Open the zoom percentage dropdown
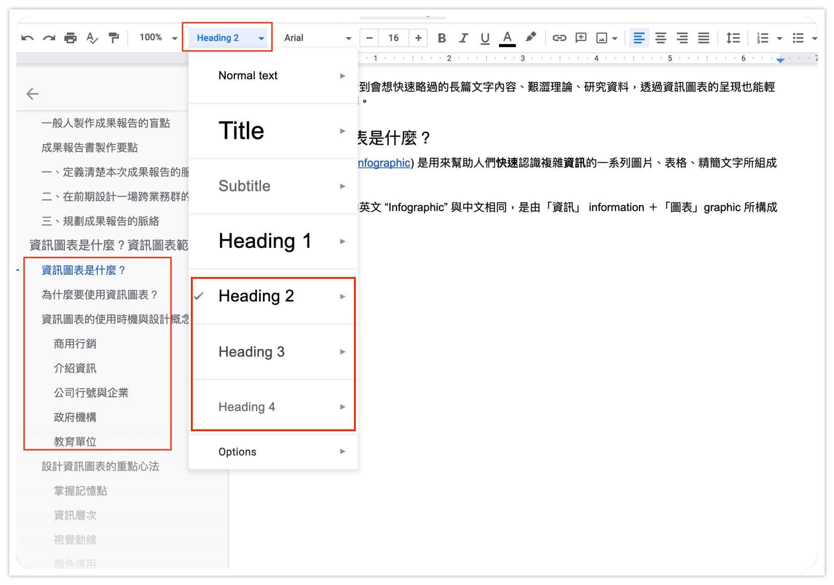 tap(156, 38)
